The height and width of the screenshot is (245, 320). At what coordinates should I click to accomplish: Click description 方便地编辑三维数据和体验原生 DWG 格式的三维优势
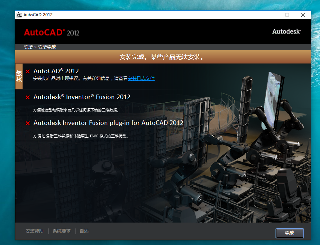(81, 136)
